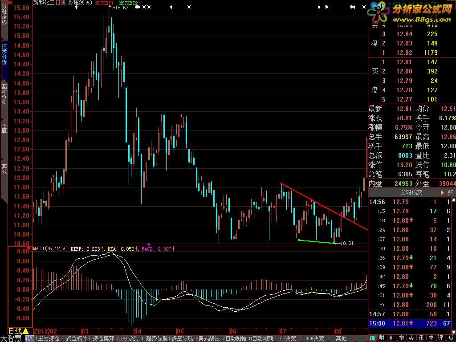456x342 pixels.
Task: Open the 势 trend tab
Action: click(x=411, y=338)
